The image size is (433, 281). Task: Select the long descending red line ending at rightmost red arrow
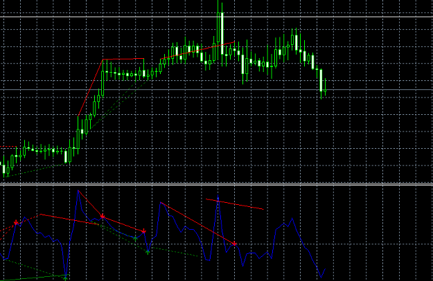click(197, 224)
